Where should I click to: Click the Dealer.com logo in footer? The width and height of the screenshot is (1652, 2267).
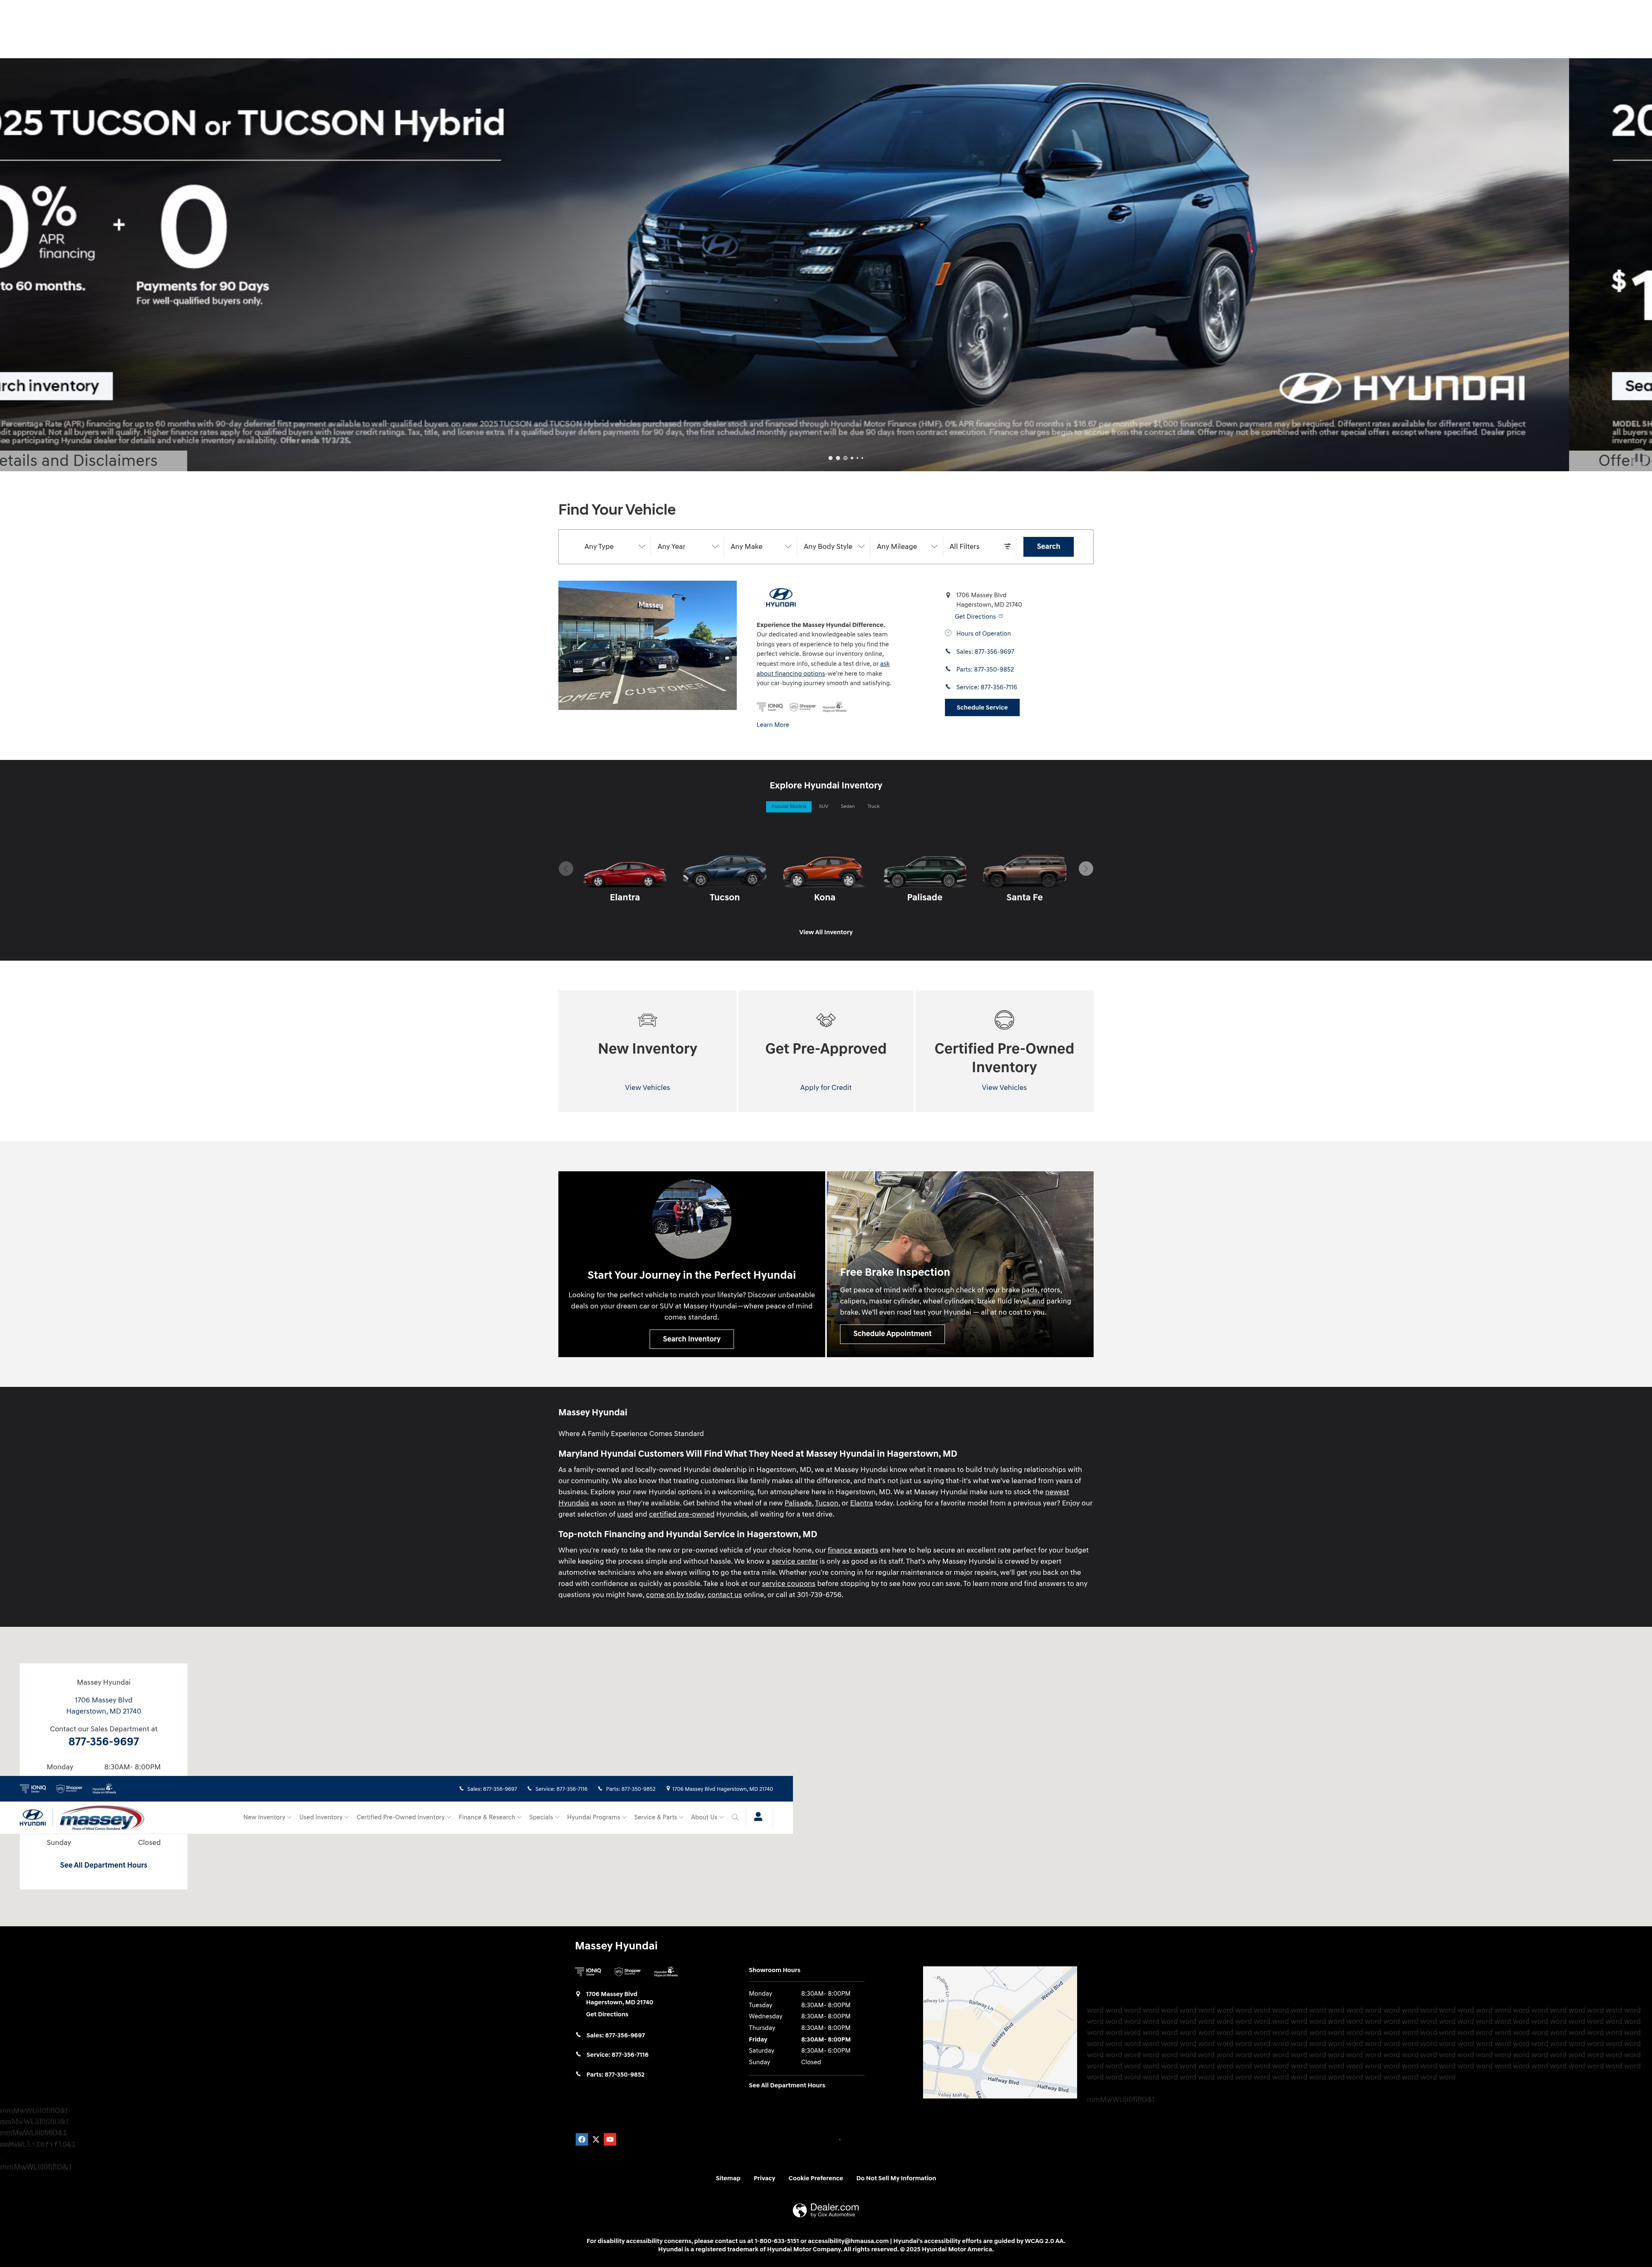pos(826,2210)
